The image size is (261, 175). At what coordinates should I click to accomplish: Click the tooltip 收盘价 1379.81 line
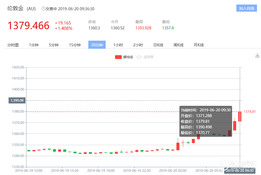pos(195,121)
